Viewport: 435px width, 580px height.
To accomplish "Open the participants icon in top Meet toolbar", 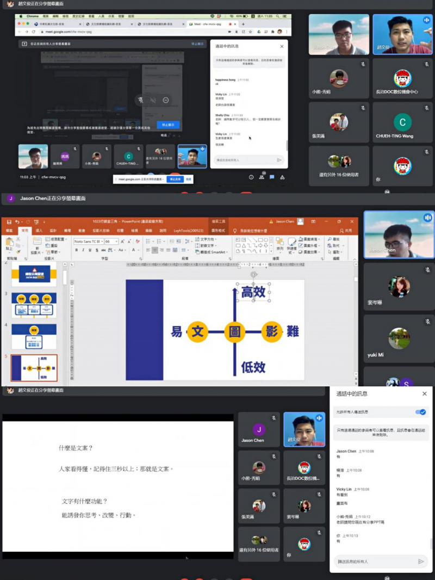I will point(262,177).
